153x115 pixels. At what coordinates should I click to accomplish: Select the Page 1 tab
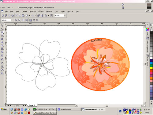coord(32,105)
